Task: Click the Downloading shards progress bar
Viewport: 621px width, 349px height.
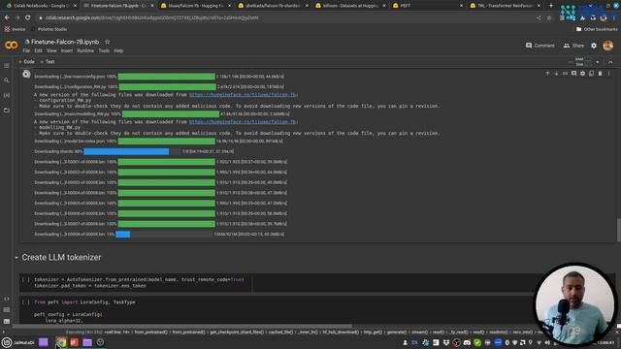Action: pyautogui.click(x=132, y=151)
